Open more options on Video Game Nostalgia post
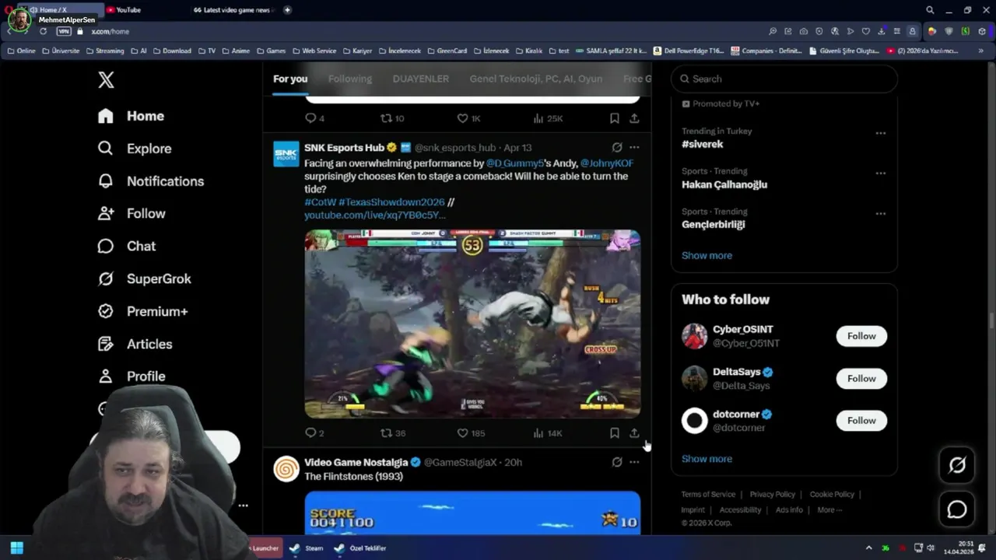Screen dimensions: 996x560 point(634,462)
